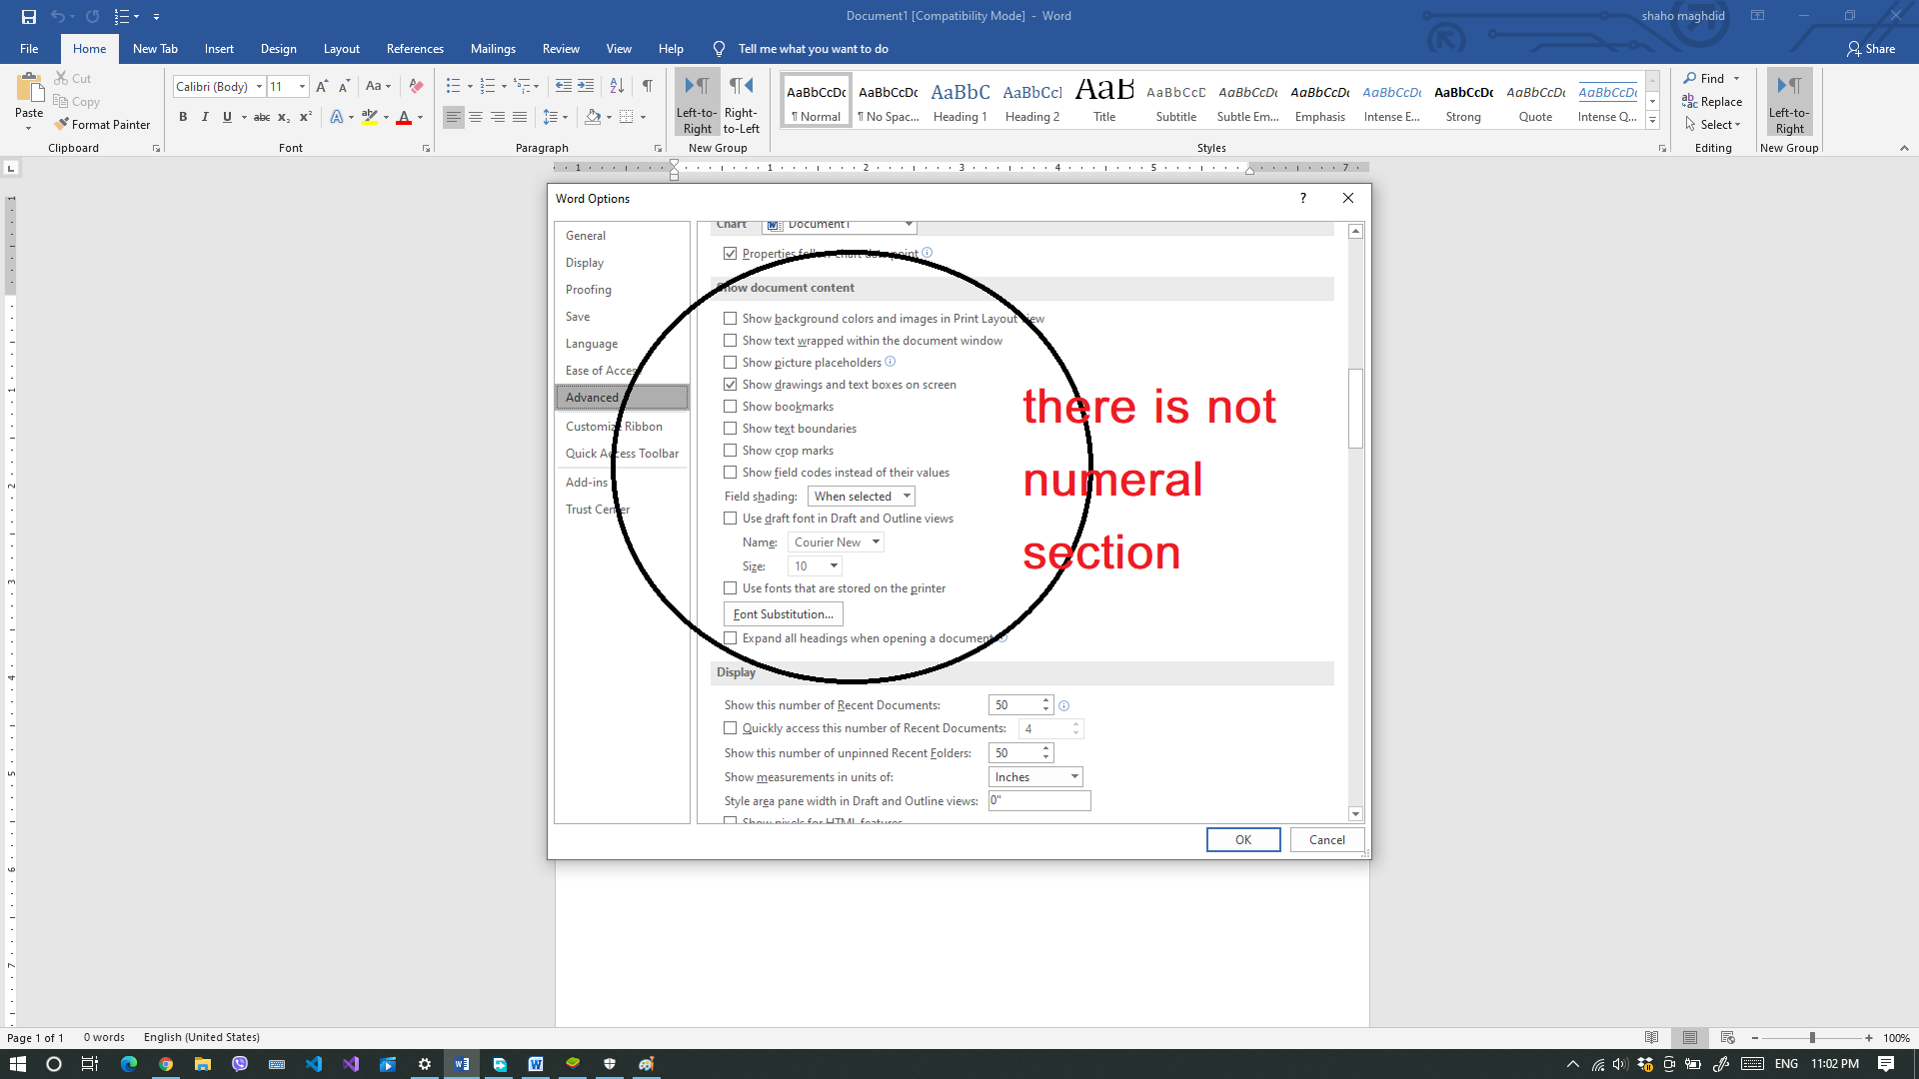Click the Word Options help question mark
The width and height of the screenshot is (1919, 1079).
[1302, 198]
